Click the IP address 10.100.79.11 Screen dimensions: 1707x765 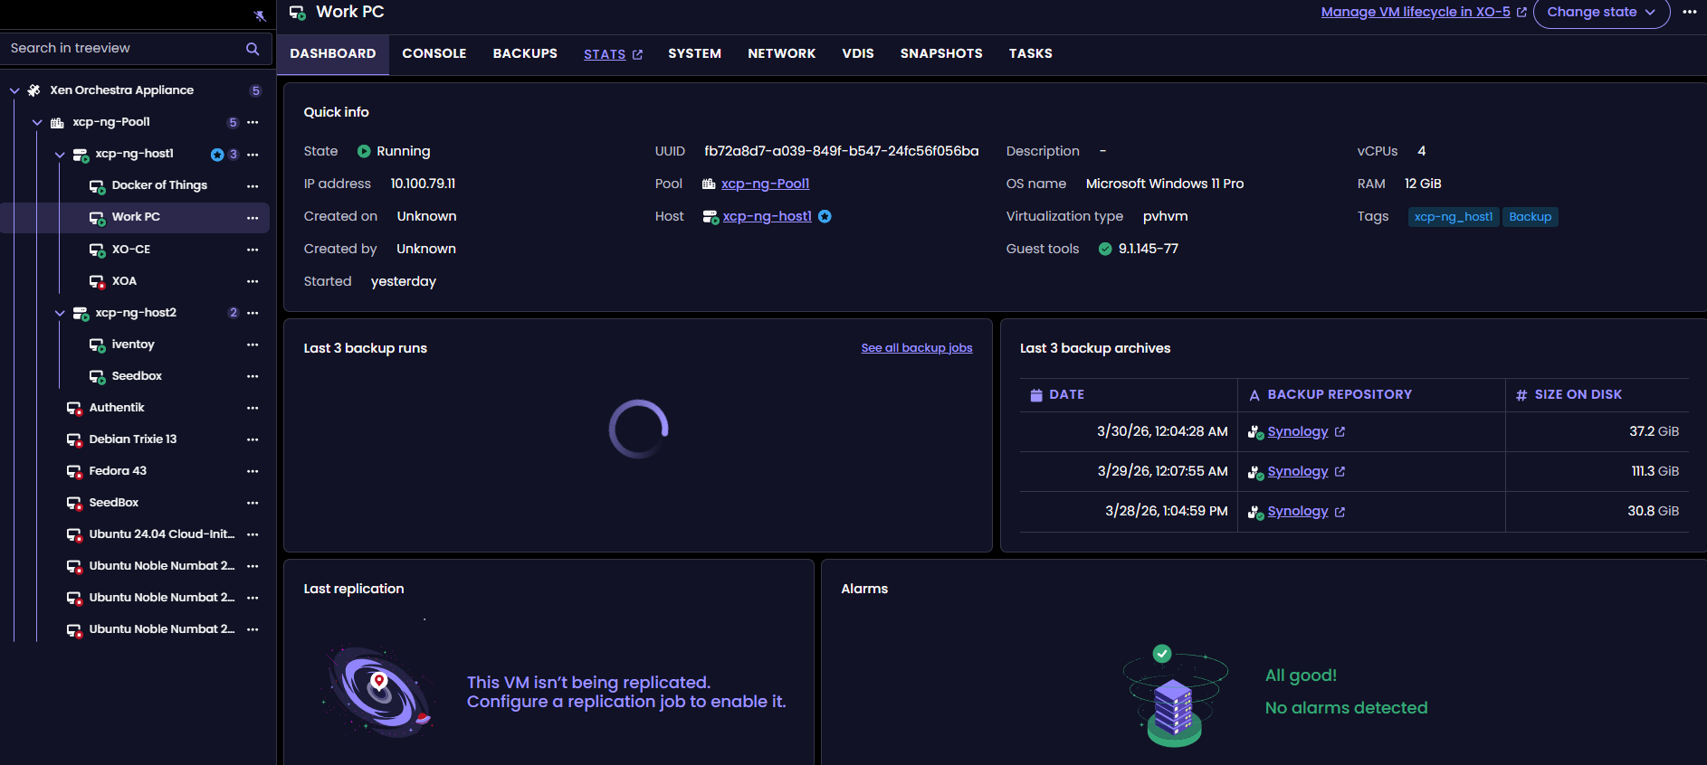pyautogui.click(x=423, y=184)
